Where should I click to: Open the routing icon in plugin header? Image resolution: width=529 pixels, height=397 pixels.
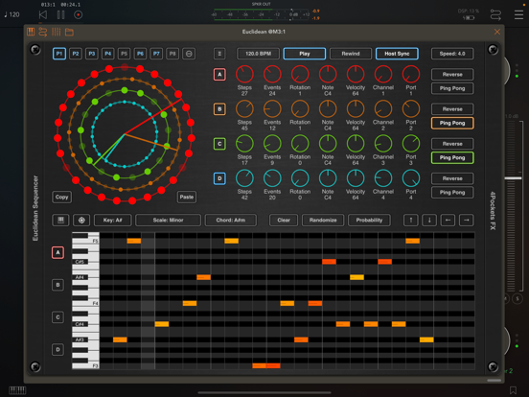click(43, 32)
